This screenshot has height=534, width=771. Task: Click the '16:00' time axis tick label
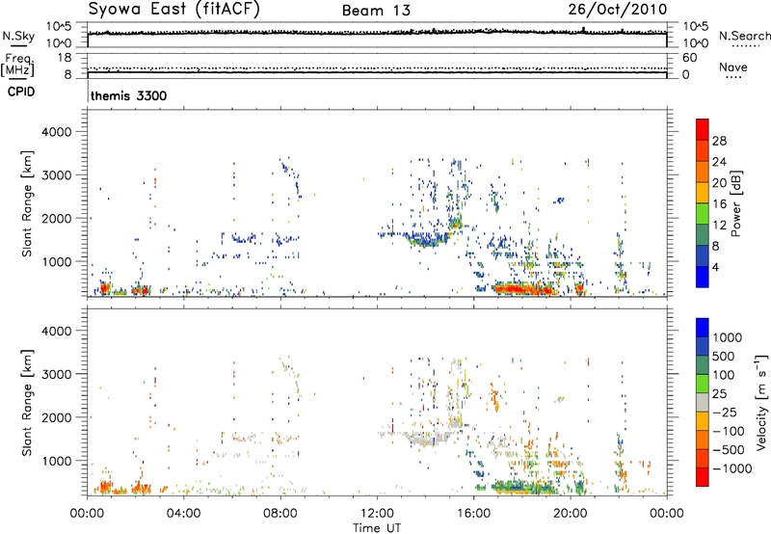click(x=473, y=514)
